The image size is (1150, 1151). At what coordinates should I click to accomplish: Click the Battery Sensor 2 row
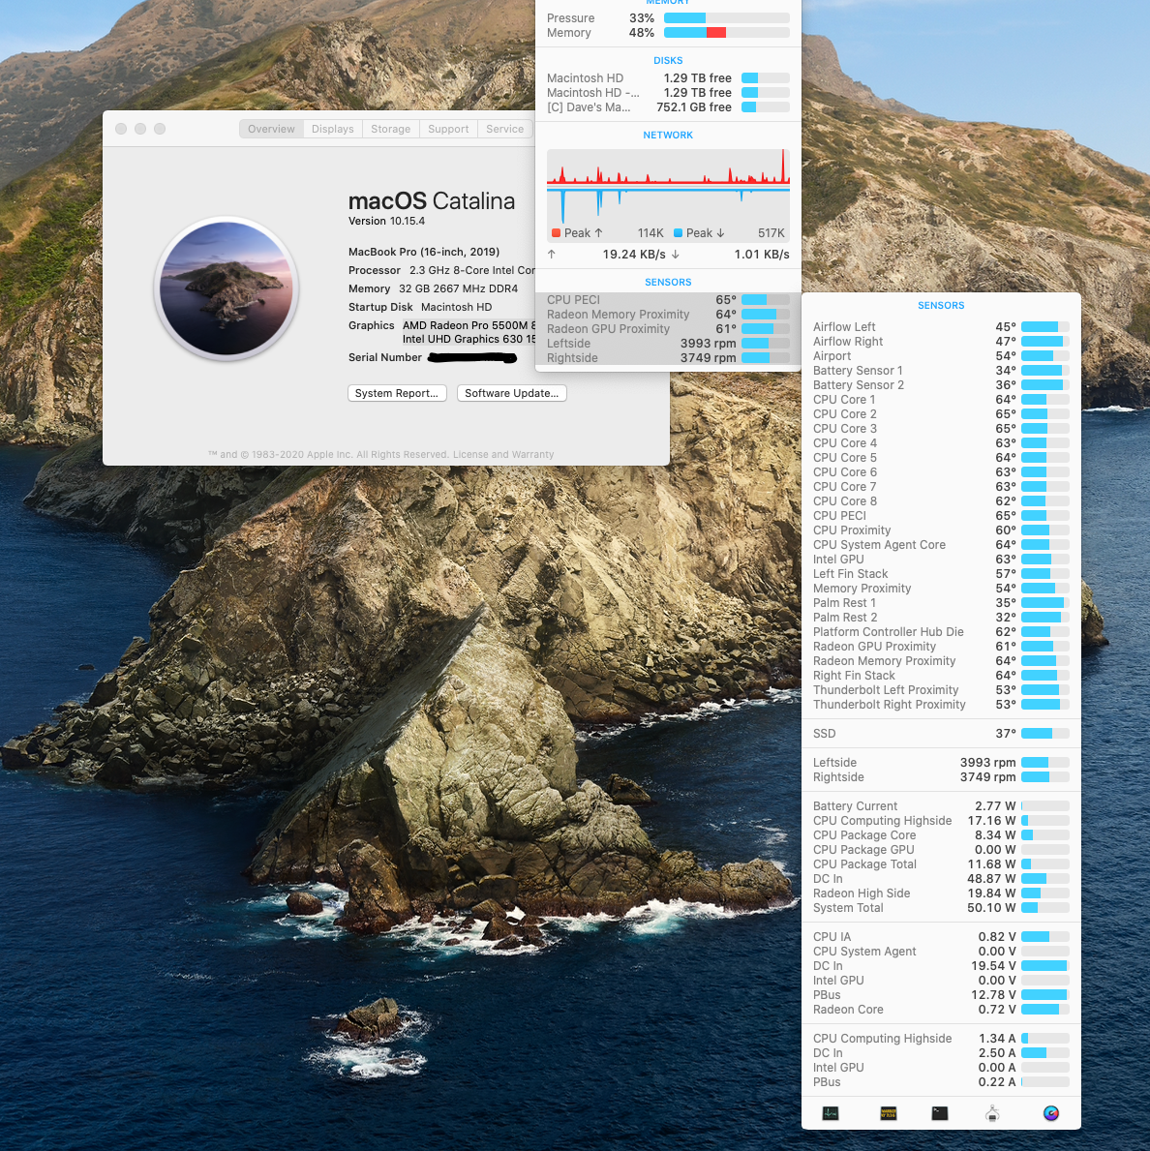coord(941,385)
